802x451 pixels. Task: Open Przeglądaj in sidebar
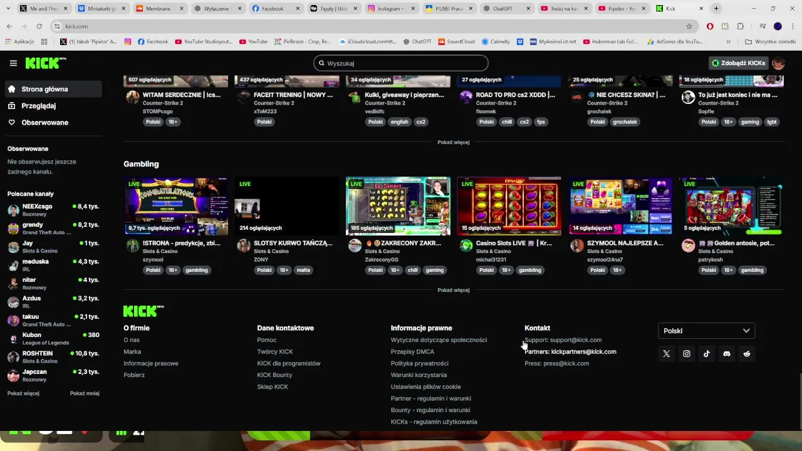pos(53,106)
